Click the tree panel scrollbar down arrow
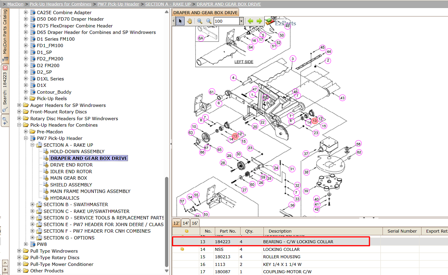This screenshot has height=275, width=448. click(x=167, y=271)
